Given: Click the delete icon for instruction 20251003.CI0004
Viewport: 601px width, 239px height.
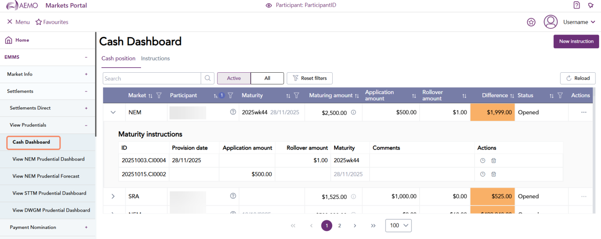Looking at the screenshot, I should (x=494, y=160).
